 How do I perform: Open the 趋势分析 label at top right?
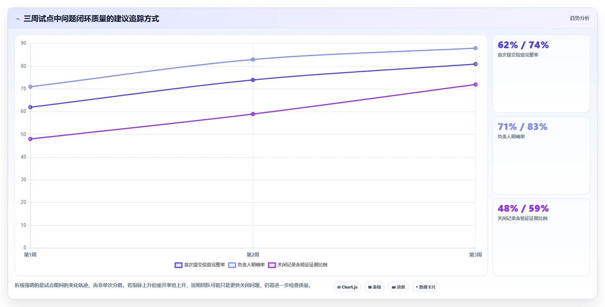click(579, 18)
